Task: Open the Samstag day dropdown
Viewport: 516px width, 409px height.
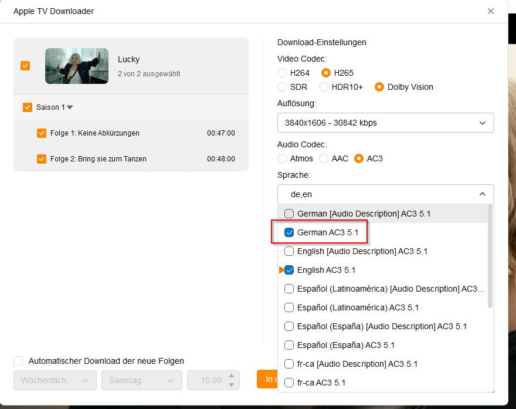Action: [142, 380]
